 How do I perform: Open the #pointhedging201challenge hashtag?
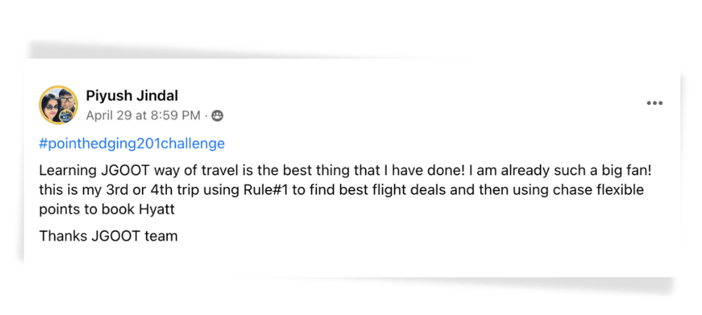click(132, 144)
